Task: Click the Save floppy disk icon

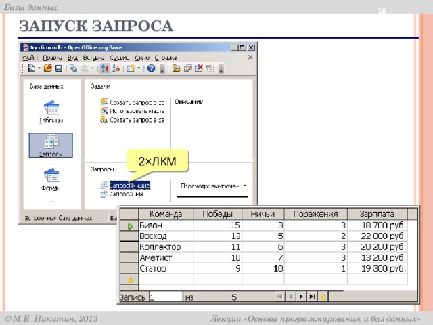Action: (x=59, y=68)
